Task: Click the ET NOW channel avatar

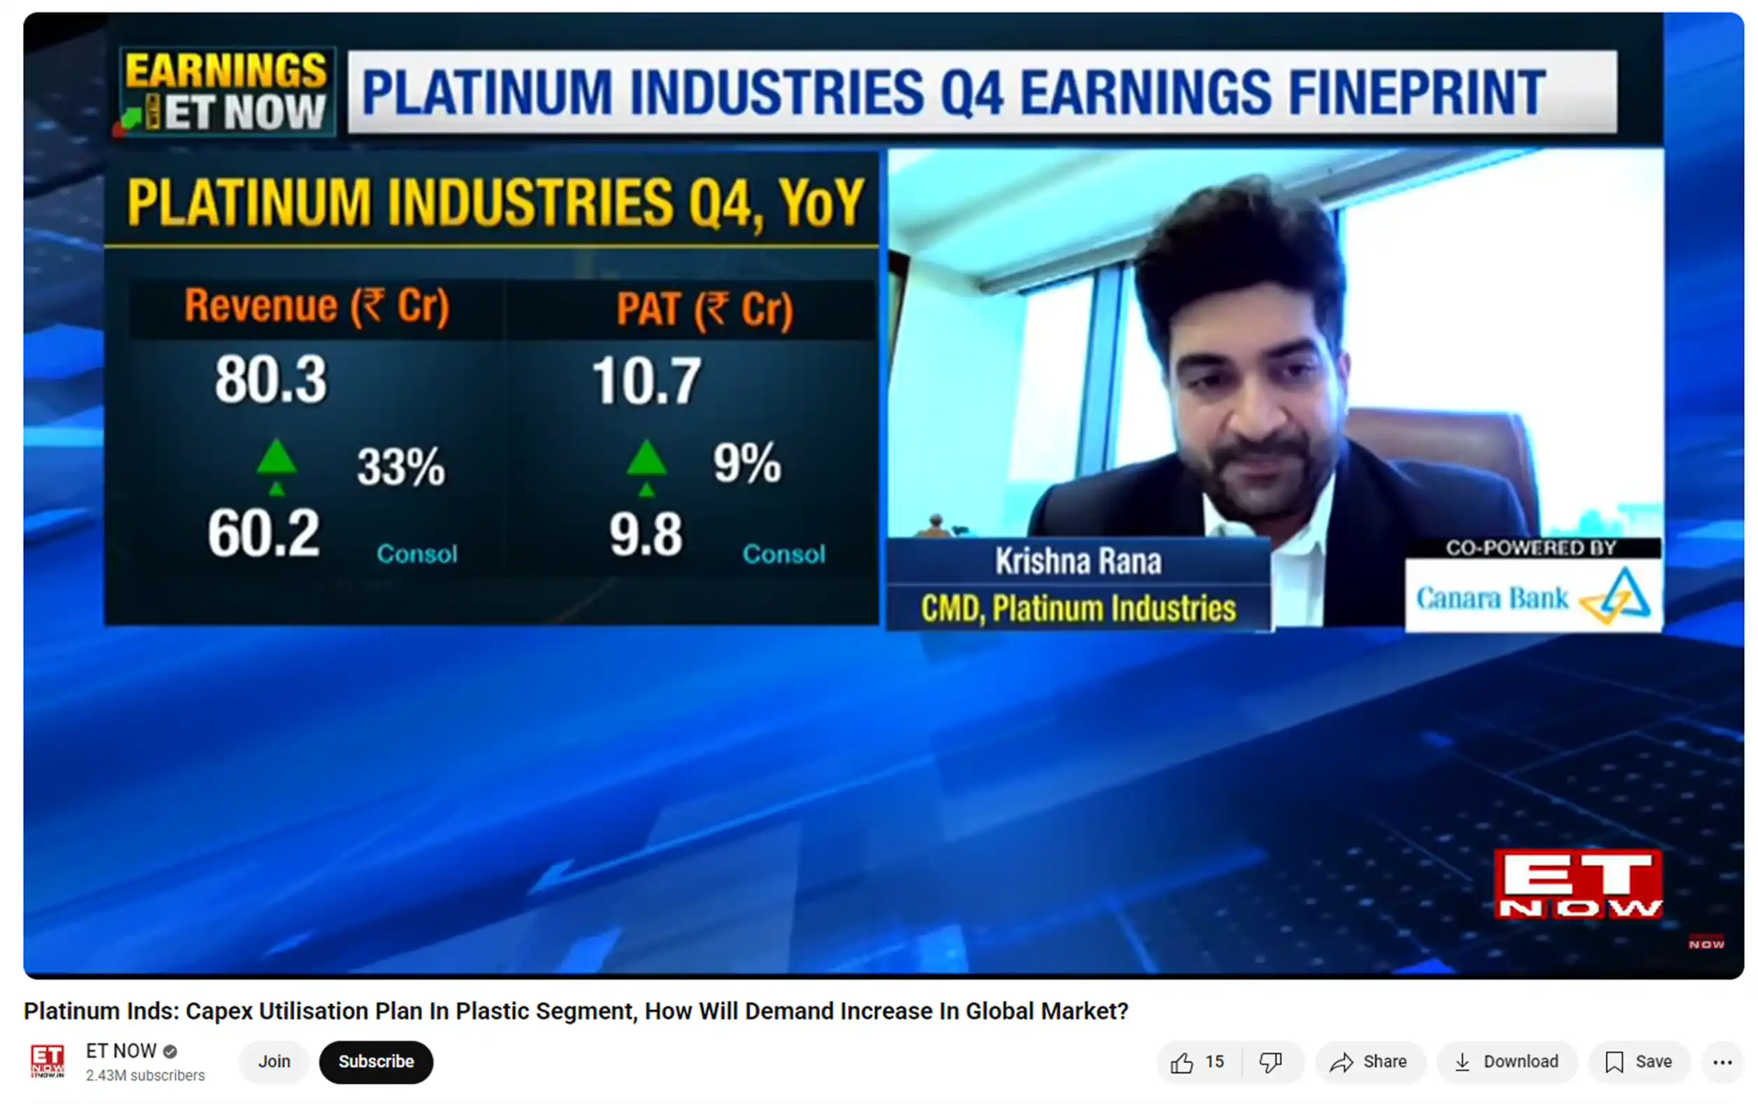Action: coord(48,1061)
